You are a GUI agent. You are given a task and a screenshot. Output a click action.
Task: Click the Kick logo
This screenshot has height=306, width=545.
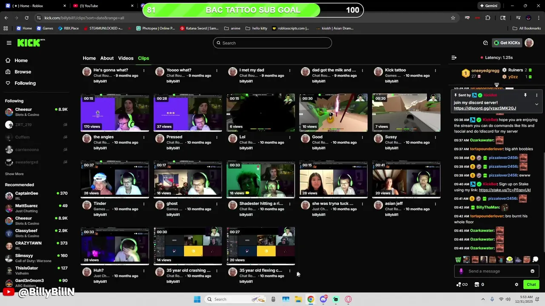click(x=31, y=42)
